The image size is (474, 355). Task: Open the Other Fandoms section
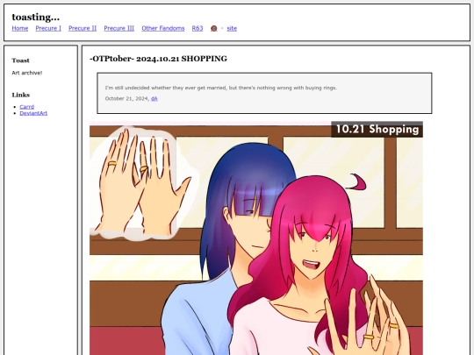point(163,28)
